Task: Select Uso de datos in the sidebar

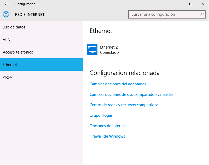Action: [x=14, y=27]
